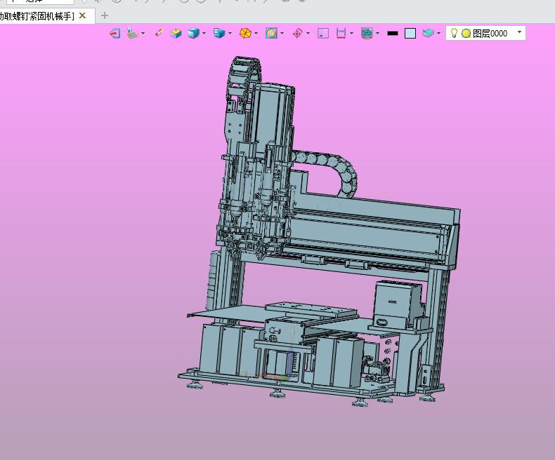Open the view orientation dropdown arrow

[x=230, y=33]
